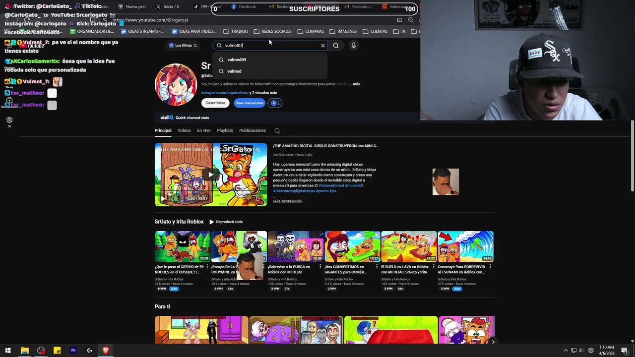Open more options for CIERVO de 99 NOCHES video
Viewport: 635px width, 357px height.
click(x=207, y=267)
